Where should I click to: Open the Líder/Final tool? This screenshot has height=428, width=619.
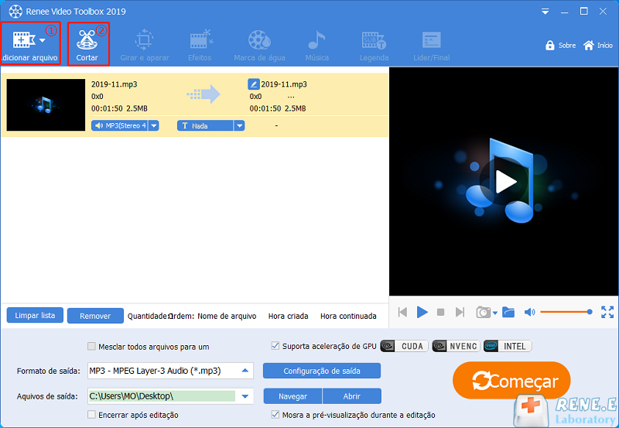[432, 46]
